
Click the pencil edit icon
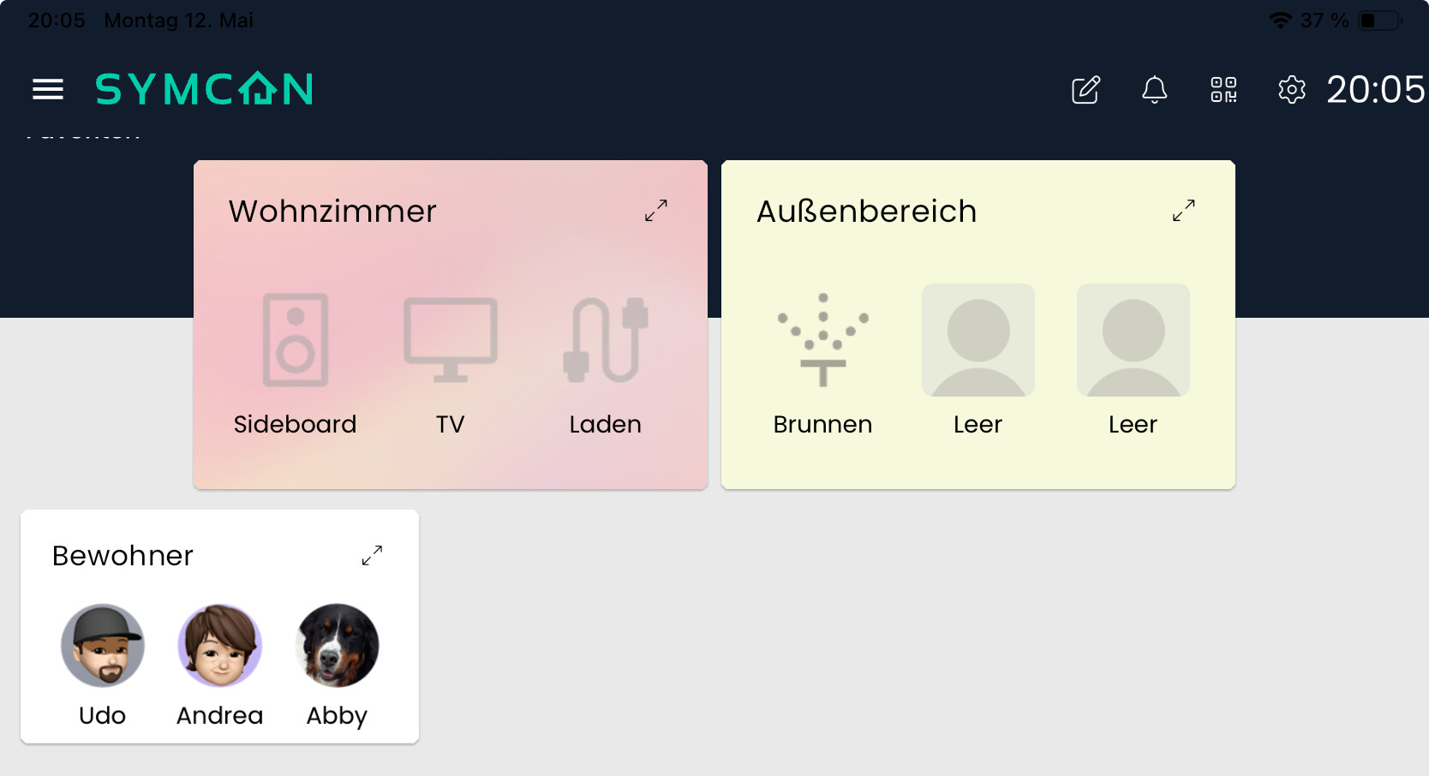coord(1085,89)
